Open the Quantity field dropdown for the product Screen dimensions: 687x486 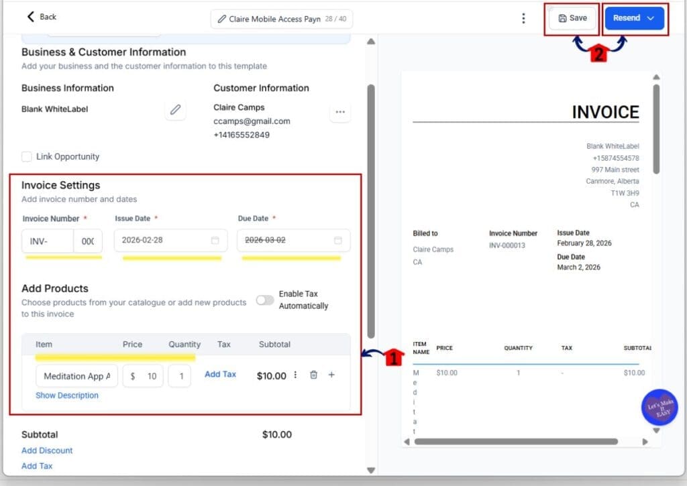[x=180, y=375]
